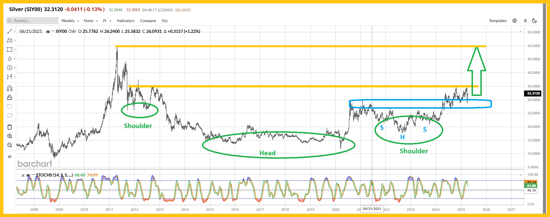Image resolution: width=550 pixels, height=217 pixels.
Task: Click the Silver (SIY00) title
Action: 25,9
